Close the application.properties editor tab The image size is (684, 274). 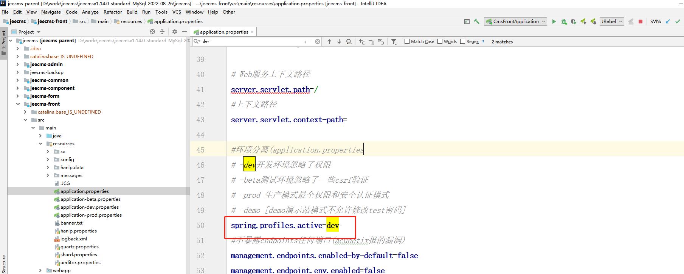click(252, 32)
